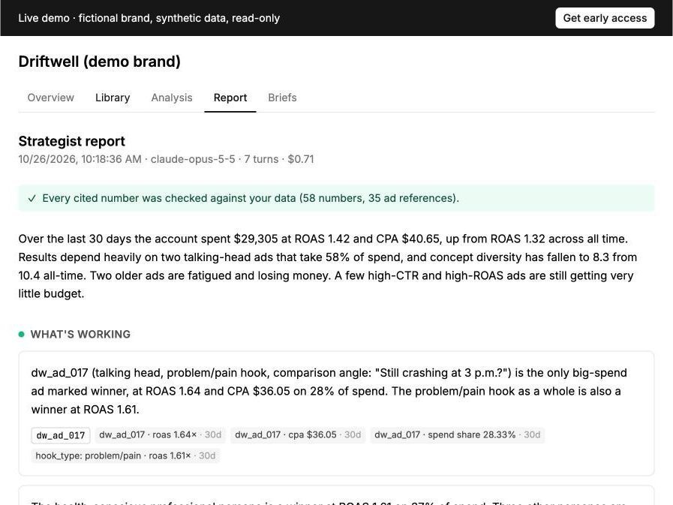673x505 pixels.
Task: Switch to the Library tab
Action: pyautogui.click(x=113, y=98)
